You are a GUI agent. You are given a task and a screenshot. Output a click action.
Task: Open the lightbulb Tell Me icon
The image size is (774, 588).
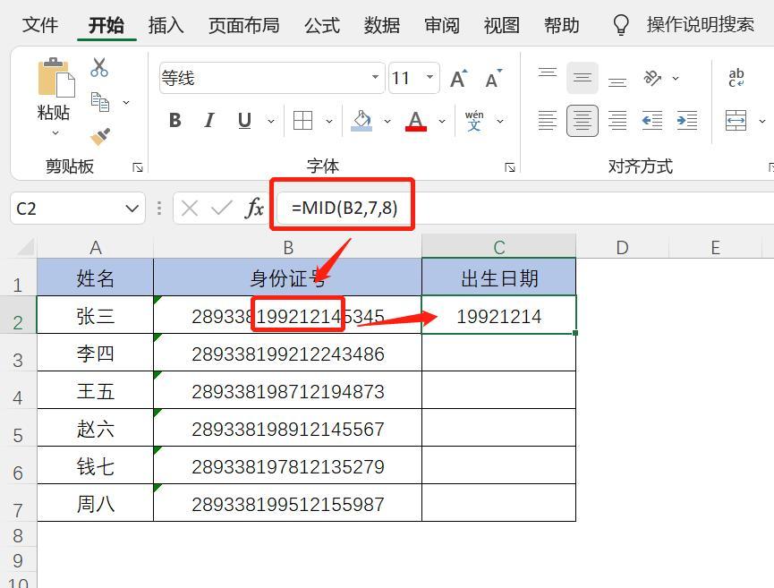pos(620,25)
